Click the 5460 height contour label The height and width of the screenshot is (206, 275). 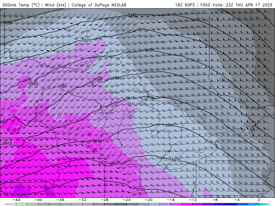(8, 22)
